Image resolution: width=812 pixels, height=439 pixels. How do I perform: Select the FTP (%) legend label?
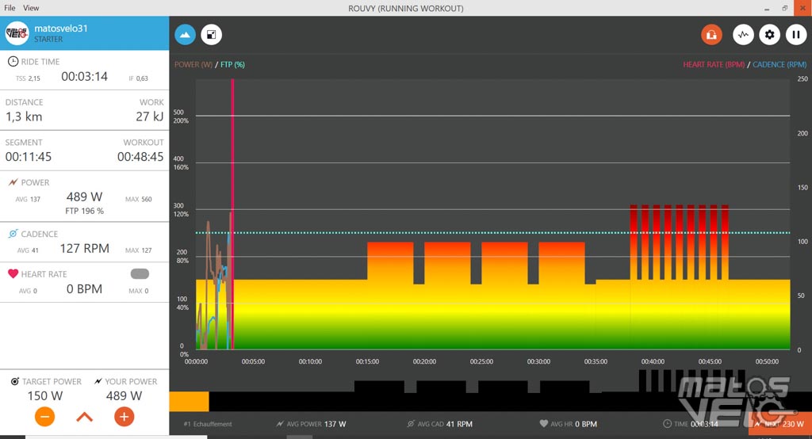(232, 65)
